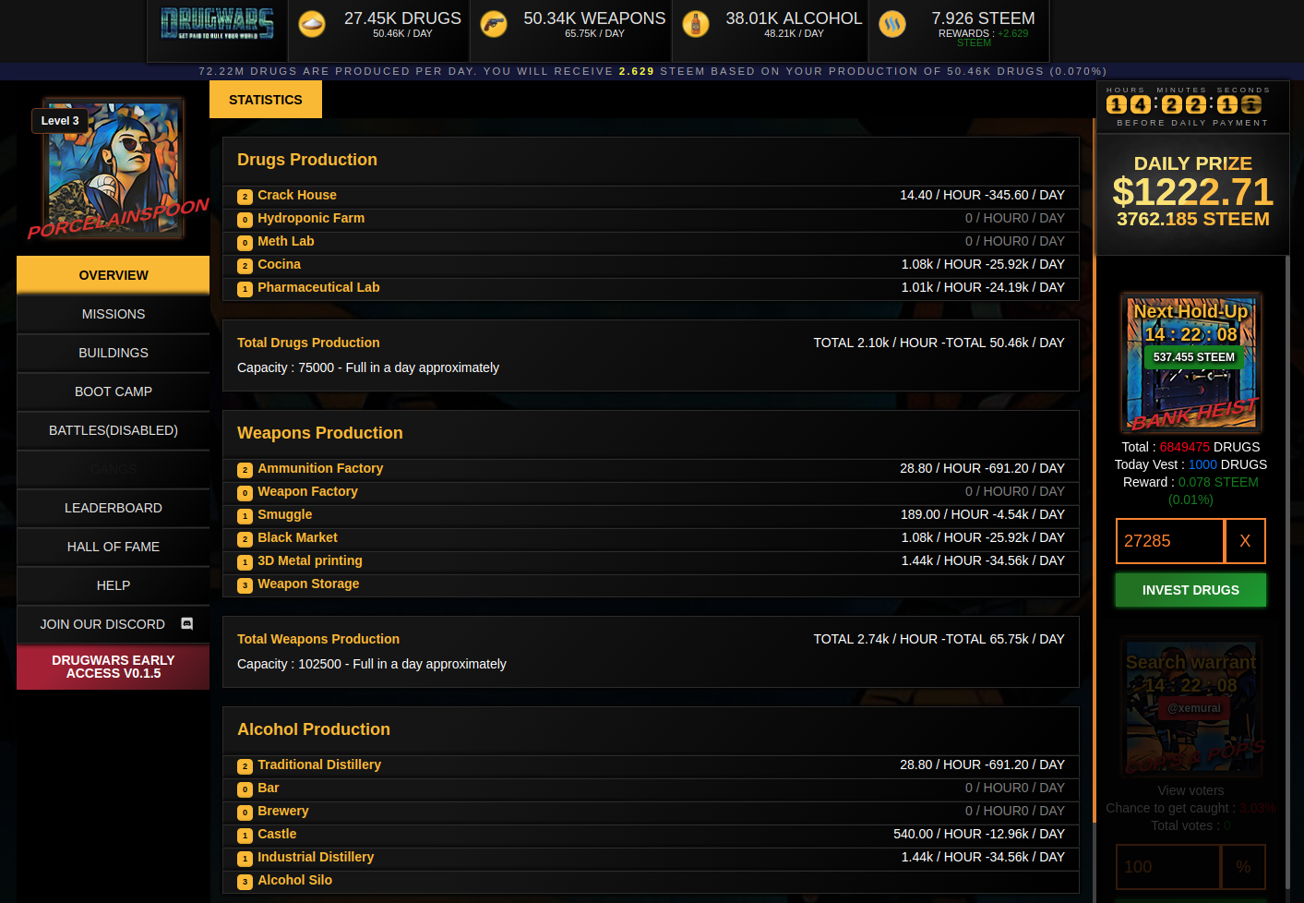This screenshot has height=903, width=1304.
Task: Click the Steem coin icon in header
Action: [x=891, y=24]
